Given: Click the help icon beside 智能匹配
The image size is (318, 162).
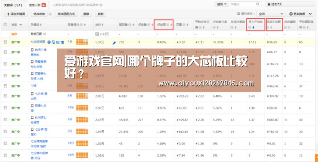Looking at the screenshot, I should 44,34.
